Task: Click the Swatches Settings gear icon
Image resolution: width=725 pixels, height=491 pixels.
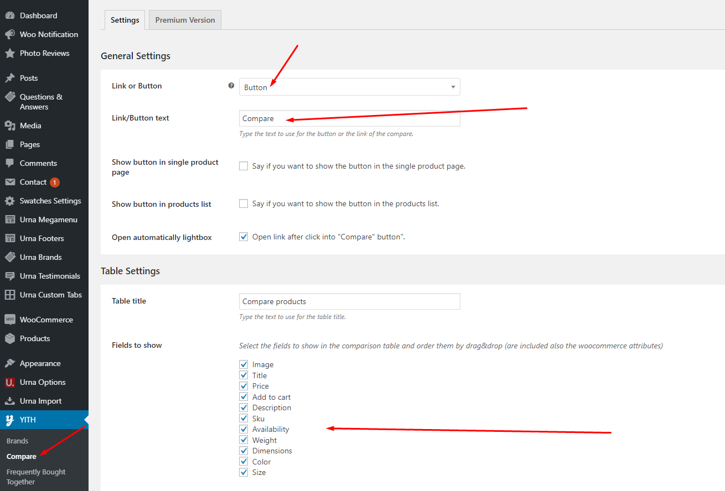Action: 10,201
